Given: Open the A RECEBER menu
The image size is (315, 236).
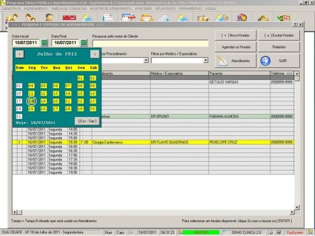Looking at the screenshot, I should point(144,9).
